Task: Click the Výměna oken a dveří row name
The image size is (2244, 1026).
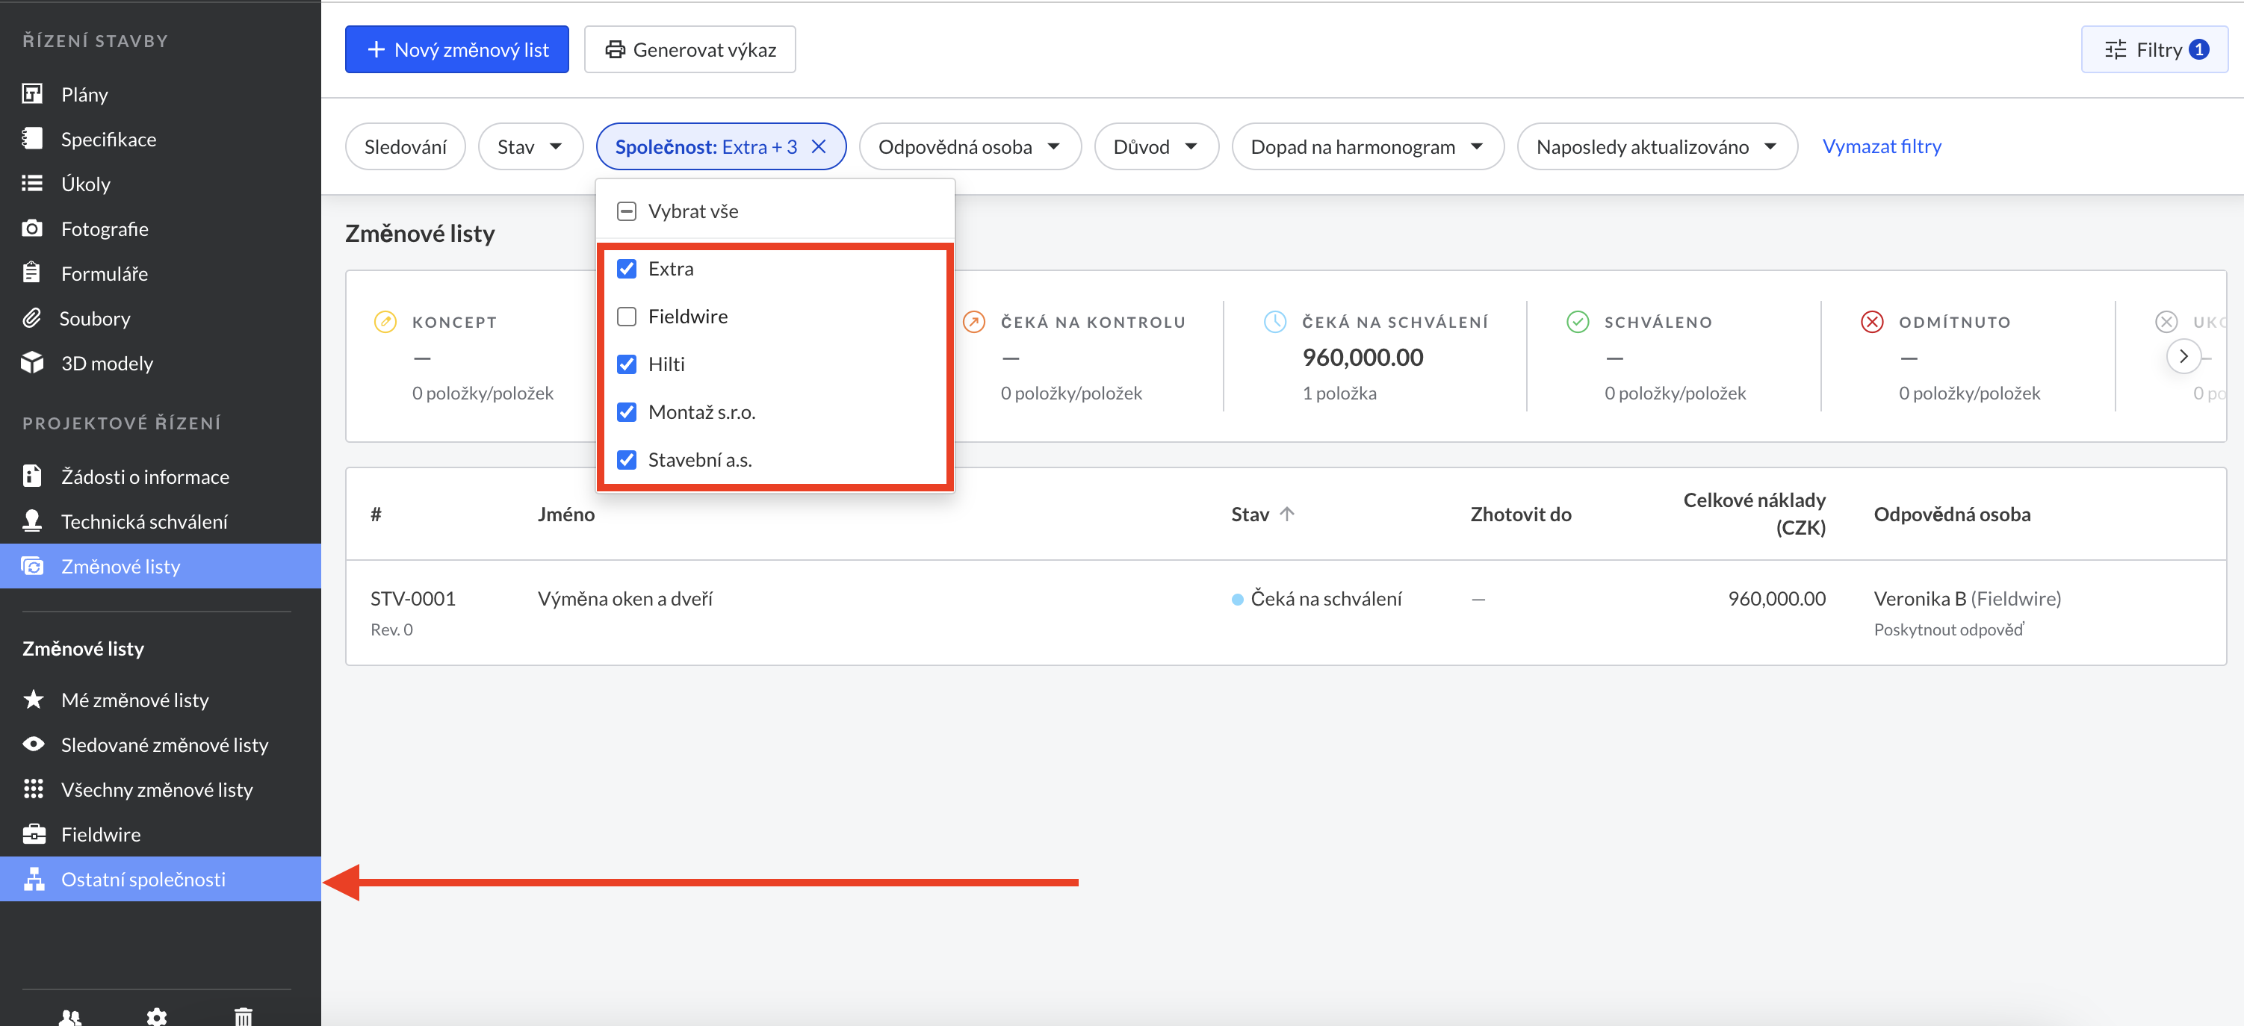Action: coord(624,598)
